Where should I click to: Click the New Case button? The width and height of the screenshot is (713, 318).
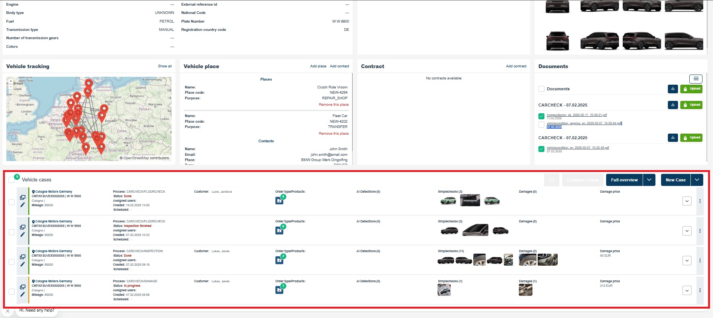tap(675, 180)
